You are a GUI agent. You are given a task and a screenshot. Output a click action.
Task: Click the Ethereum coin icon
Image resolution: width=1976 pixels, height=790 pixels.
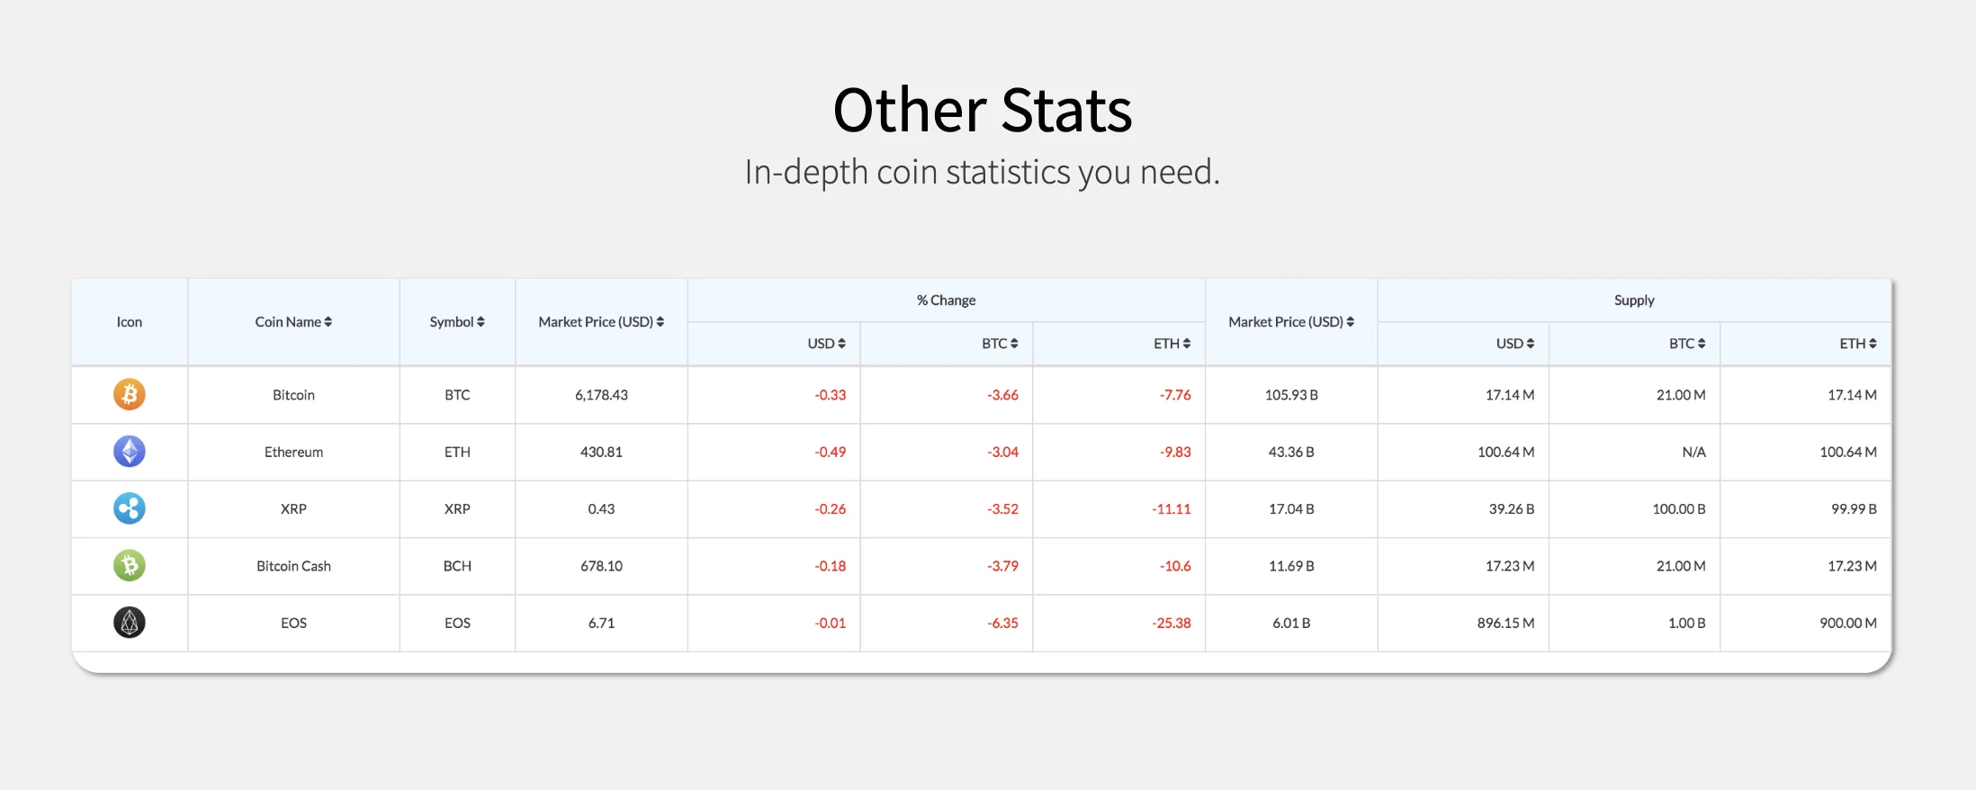pyautogui.click(x=130, y=452)
